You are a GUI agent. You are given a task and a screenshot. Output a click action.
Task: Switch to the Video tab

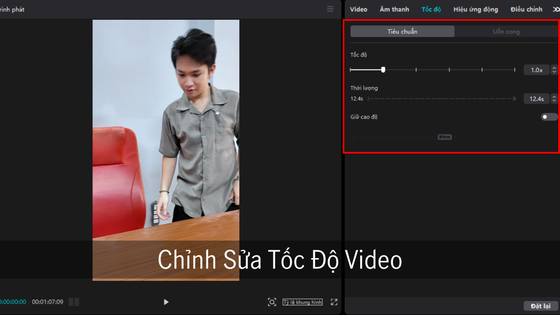point(358,9)
